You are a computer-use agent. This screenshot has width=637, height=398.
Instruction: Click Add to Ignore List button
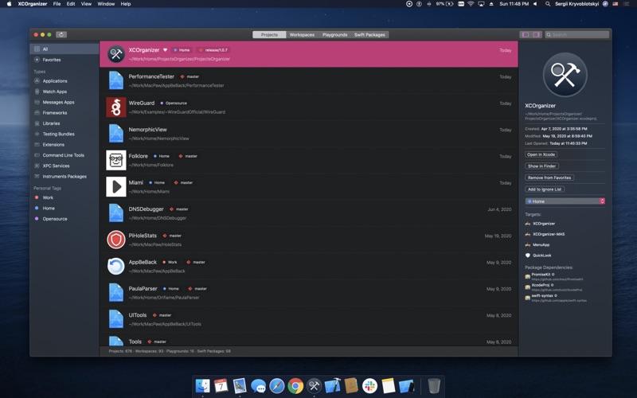545,189
